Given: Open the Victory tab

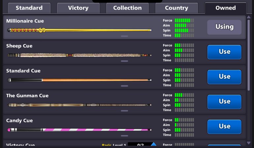Looking at the screenshot, I should pyautogui.click(x=78, y=8).
